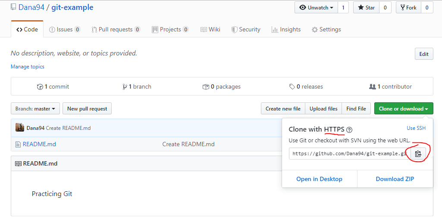This screenshot has height=218, width=442.
Task: Click the README.md file icon in file list
Action: coord(18,144)
